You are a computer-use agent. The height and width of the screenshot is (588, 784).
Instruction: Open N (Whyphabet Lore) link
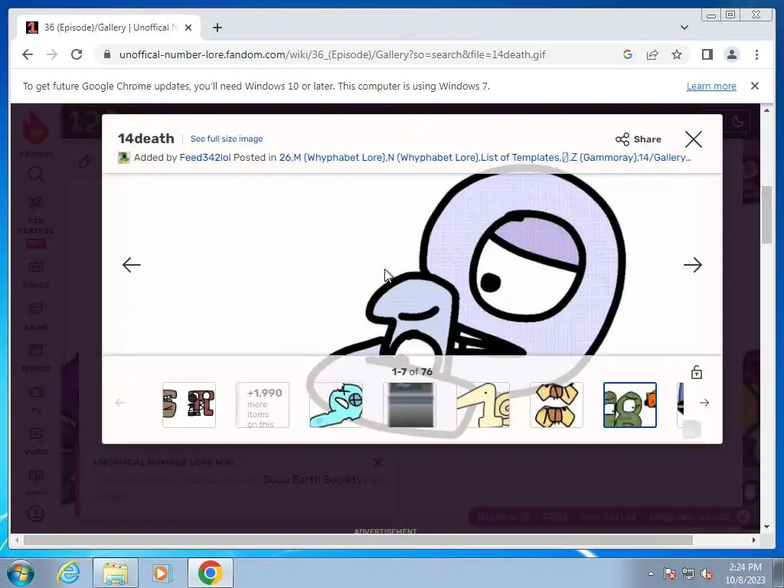tap(433, 158)
